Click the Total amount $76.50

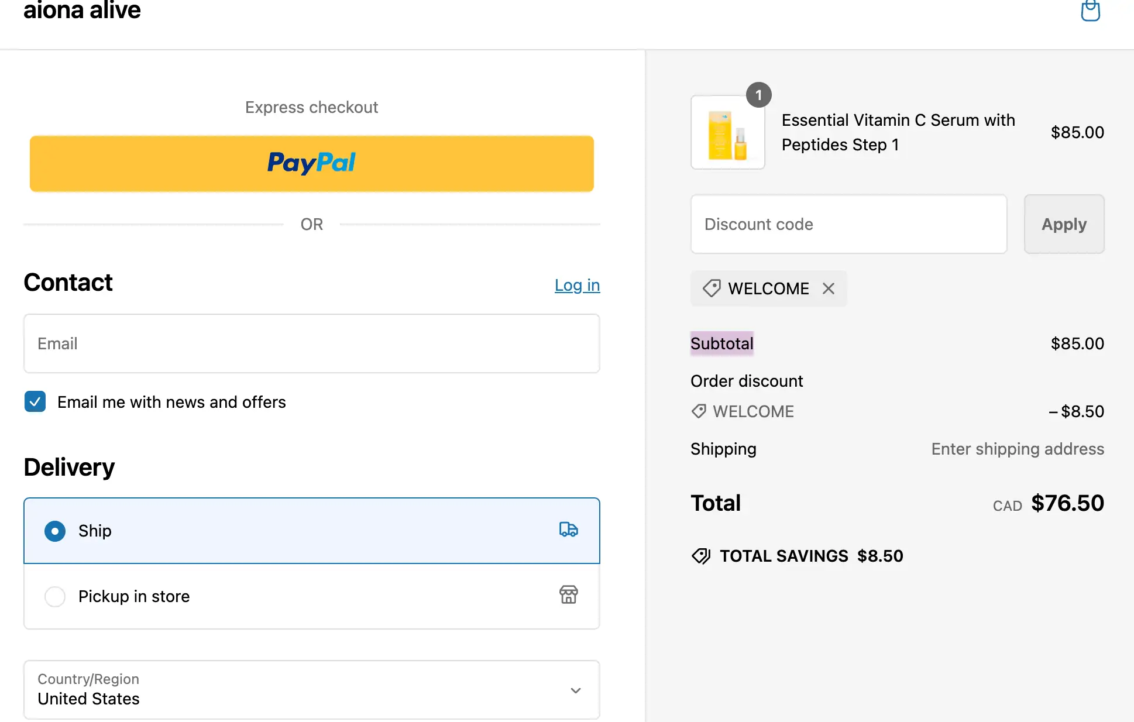coord(1067,503)
